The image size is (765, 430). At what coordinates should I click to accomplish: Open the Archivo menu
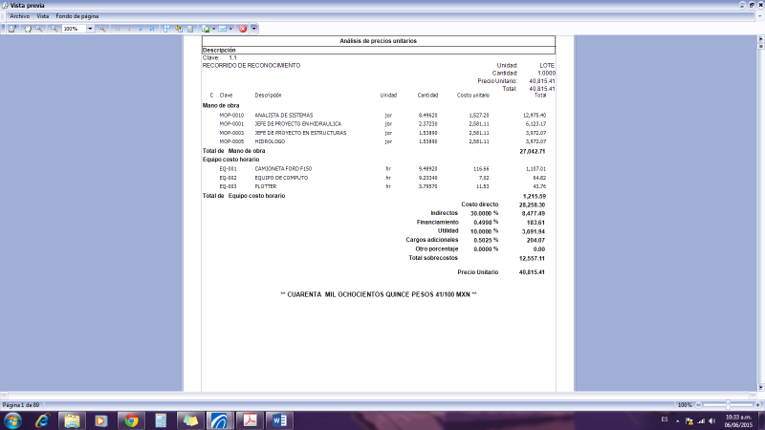[19, 16]
